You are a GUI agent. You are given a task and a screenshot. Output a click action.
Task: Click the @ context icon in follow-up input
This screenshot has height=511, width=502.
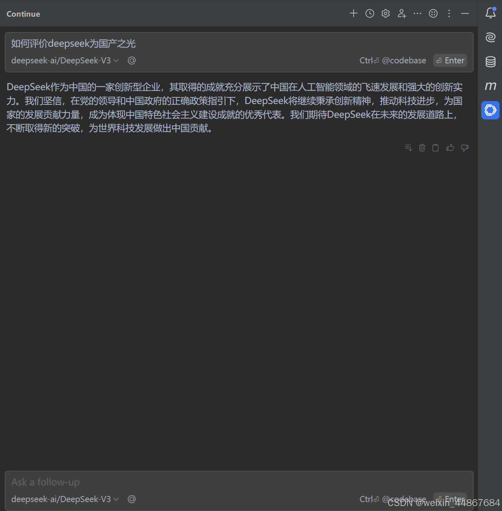(132, 499)
